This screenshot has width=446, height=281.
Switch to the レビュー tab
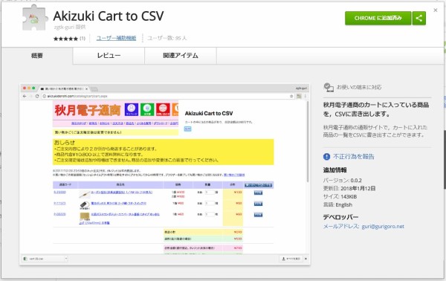(109, 56)
